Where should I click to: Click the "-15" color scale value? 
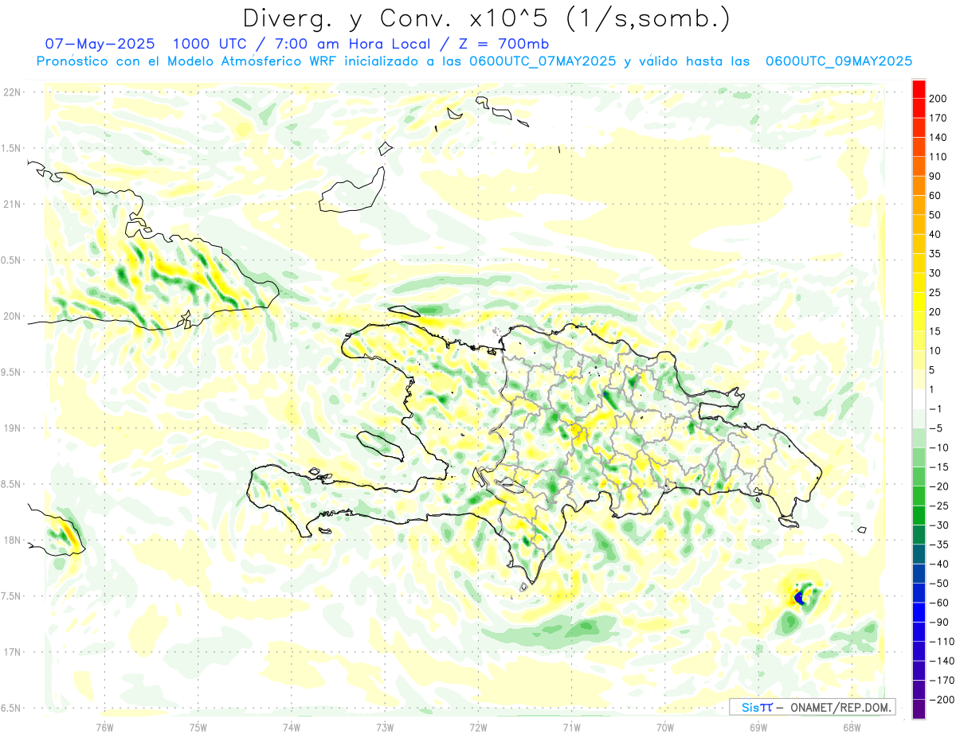[938, 467]
